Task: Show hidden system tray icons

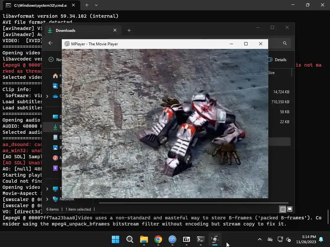Action: point(260,239)
